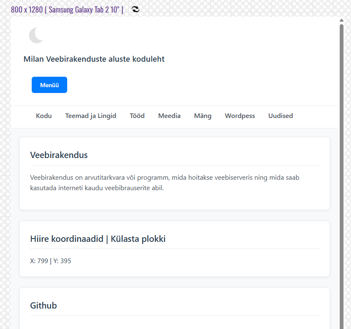
Task: Open the Meedia navigation item
Action: 169,116
